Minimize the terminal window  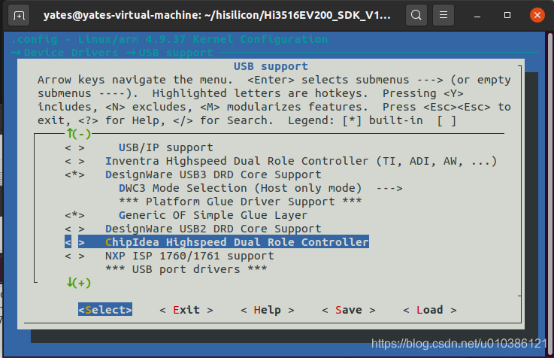pos(477,15)
